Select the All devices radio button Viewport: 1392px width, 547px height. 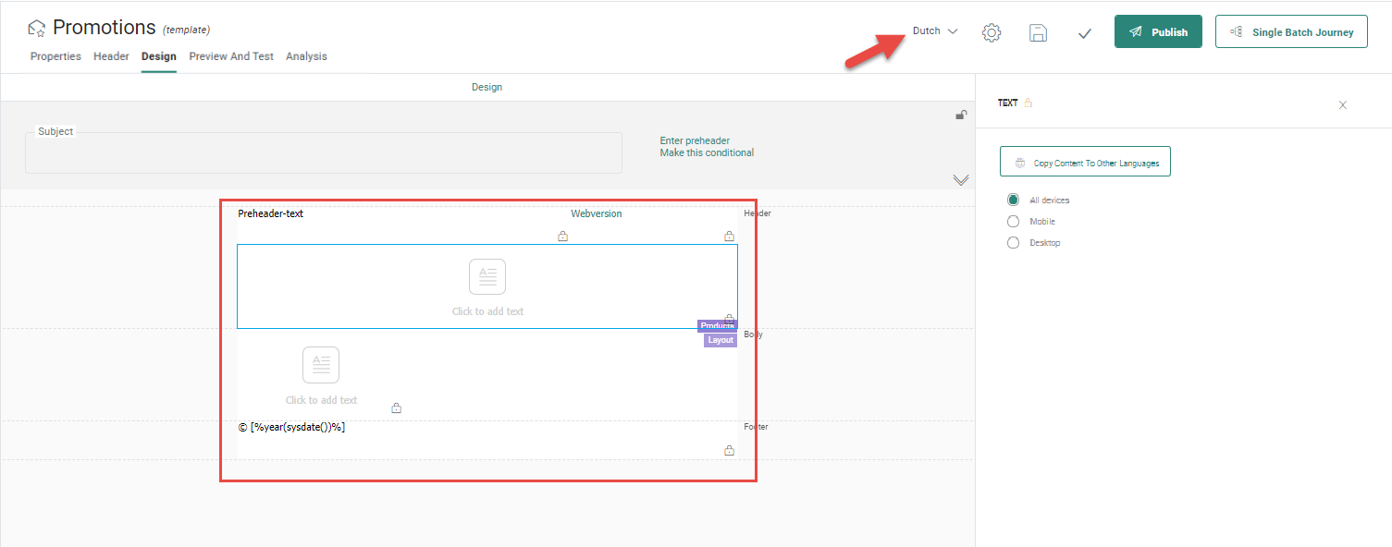tap(1013, 200)
